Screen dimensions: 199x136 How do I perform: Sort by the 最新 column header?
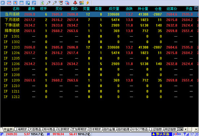tap(32, 9)
